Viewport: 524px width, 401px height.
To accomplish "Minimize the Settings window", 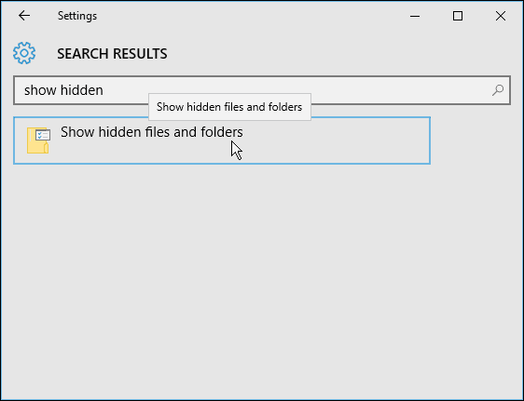I will point(415,16).
